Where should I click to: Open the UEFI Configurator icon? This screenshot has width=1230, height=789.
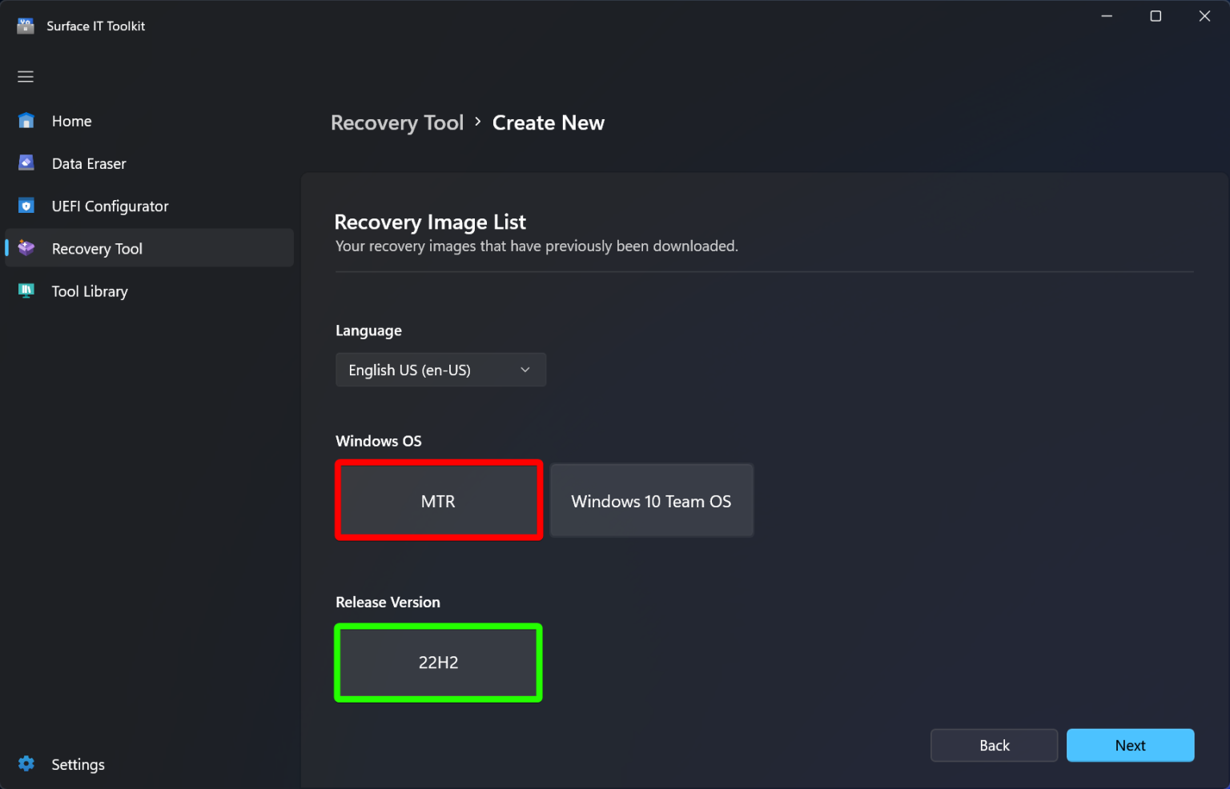pyautogui.click(x=26, y=206)
